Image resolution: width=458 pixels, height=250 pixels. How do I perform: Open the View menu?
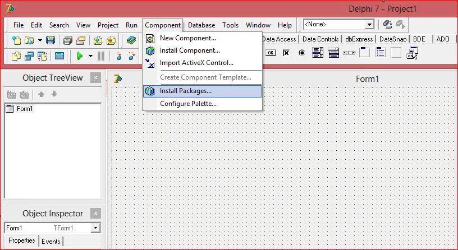83,25
